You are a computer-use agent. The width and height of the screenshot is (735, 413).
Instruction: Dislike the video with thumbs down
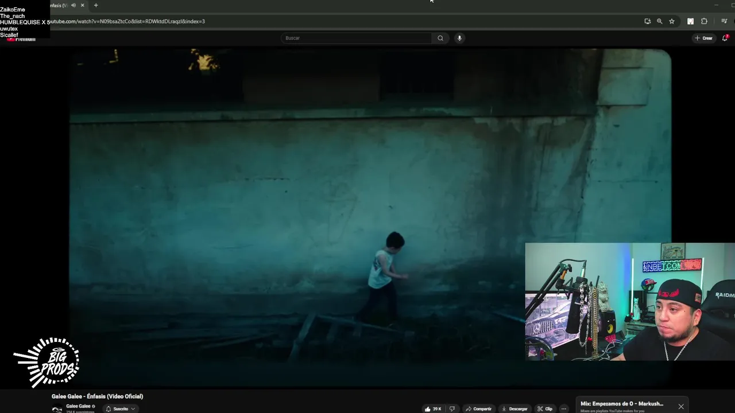point(452,409)
